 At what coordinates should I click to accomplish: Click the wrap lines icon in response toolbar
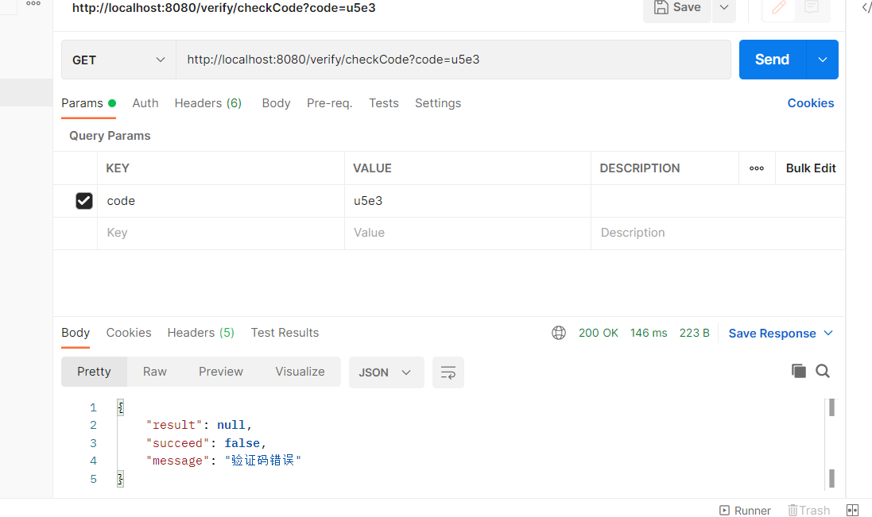click(448, 372)
